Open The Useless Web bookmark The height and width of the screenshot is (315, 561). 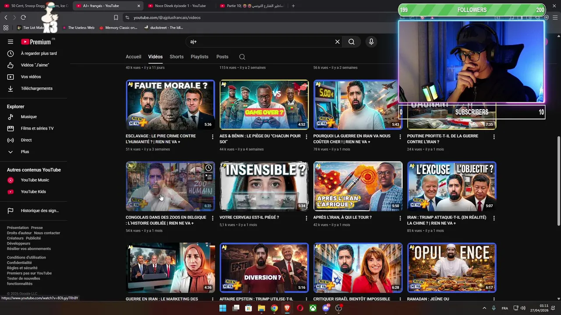(x=78, y=28)
